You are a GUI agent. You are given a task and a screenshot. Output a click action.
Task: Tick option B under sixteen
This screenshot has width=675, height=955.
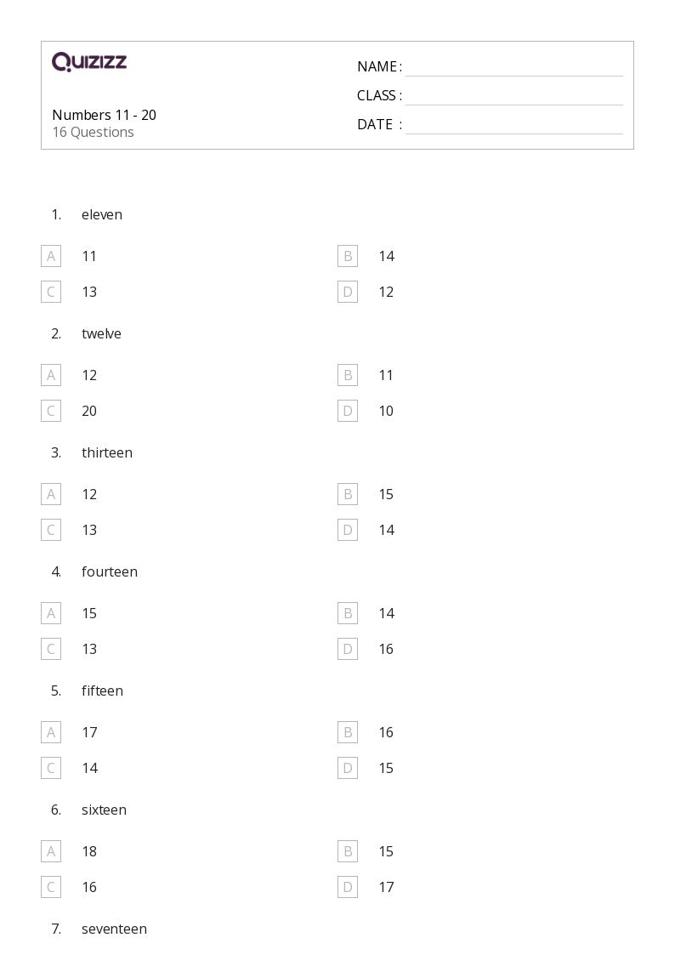click(348, 851)
